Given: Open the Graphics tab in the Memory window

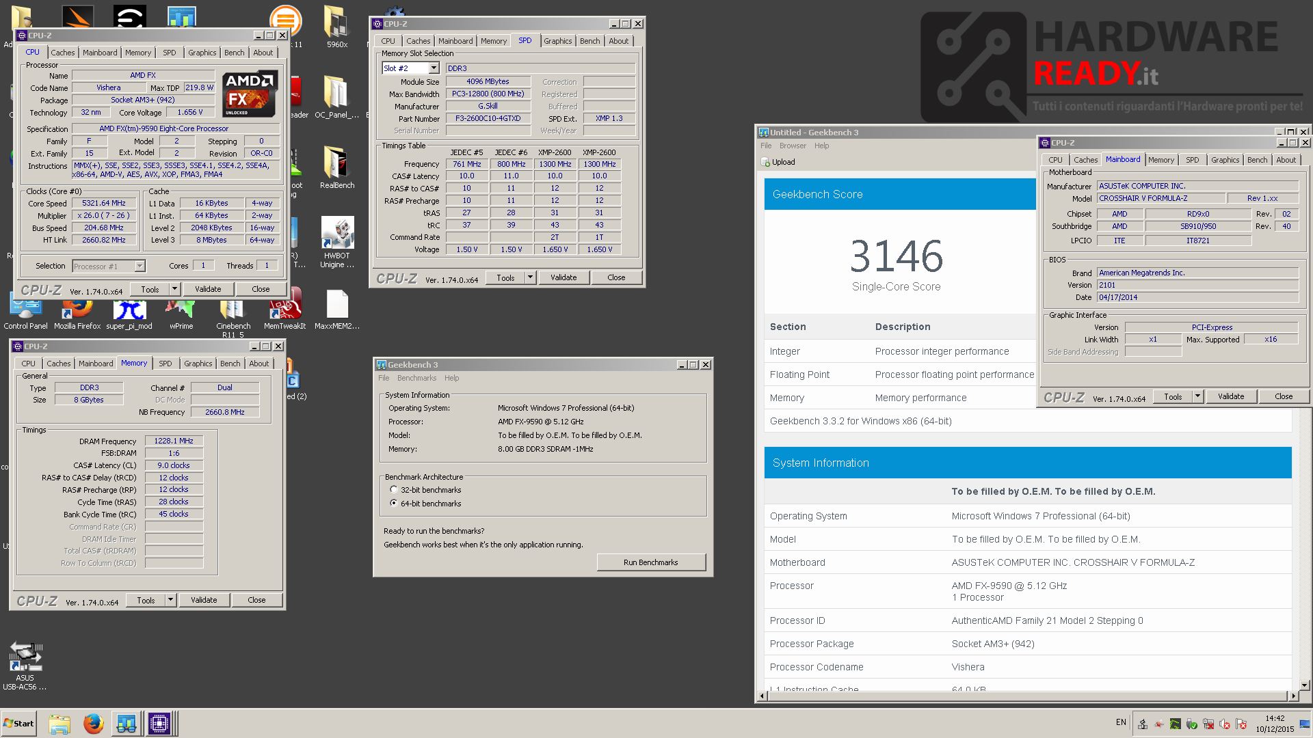Looking at the screenshot, I should click(198, 364).
